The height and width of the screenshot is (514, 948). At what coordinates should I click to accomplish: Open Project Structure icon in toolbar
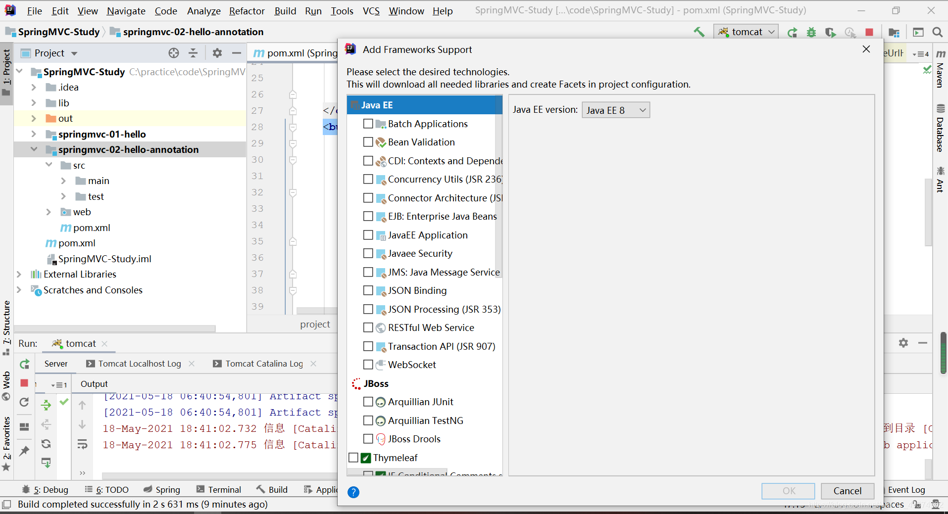tap(894, 32)
